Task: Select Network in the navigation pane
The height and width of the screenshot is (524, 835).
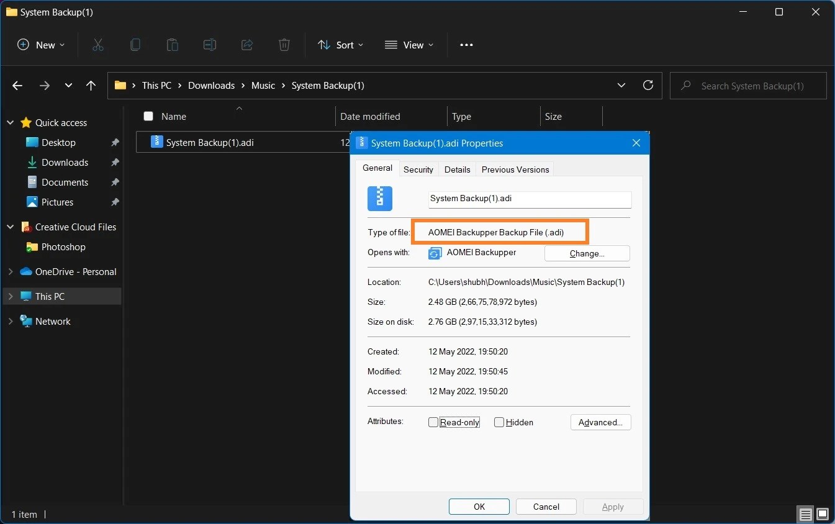Action: (53, 321)
